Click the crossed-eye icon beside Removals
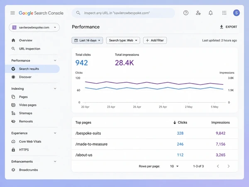This screenshot has width=249, height=187. [13, 121]
